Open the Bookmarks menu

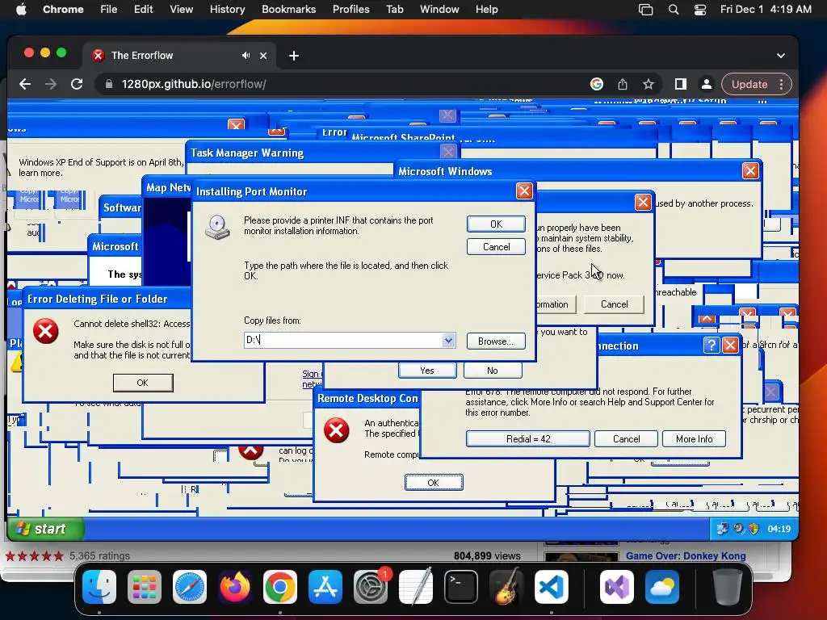pos(288,9)
